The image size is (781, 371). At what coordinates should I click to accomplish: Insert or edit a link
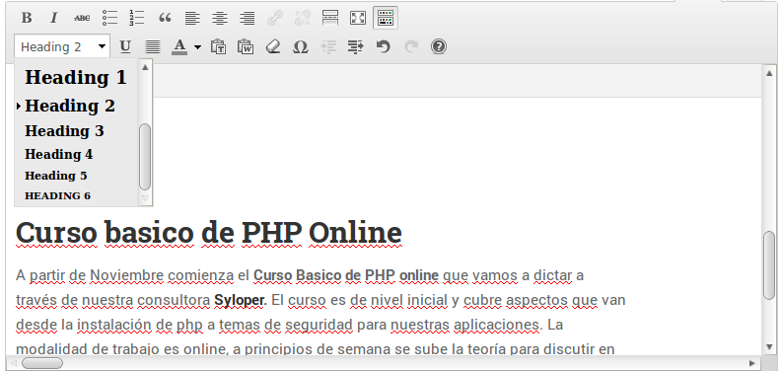[275, 18]
